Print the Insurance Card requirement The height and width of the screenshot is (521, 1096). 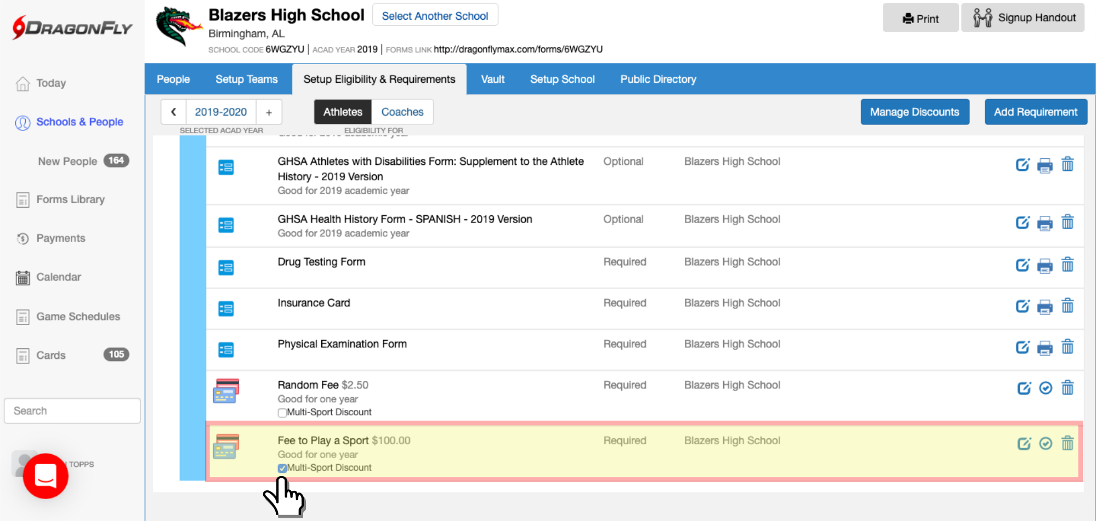tap(1045, 306)
